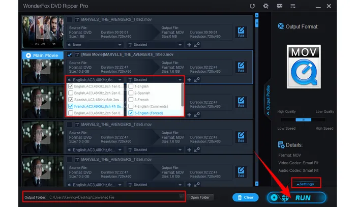Click Open Folder button
356x207 pixels.
pos(200,197)
